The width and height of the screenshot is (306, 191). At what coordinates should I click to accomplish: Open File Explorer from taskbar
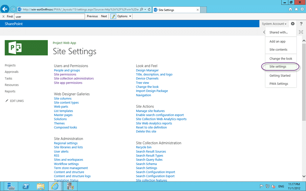41,186
